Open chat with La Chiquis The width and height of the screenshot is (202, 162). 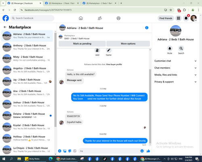[x=27, y=149]
